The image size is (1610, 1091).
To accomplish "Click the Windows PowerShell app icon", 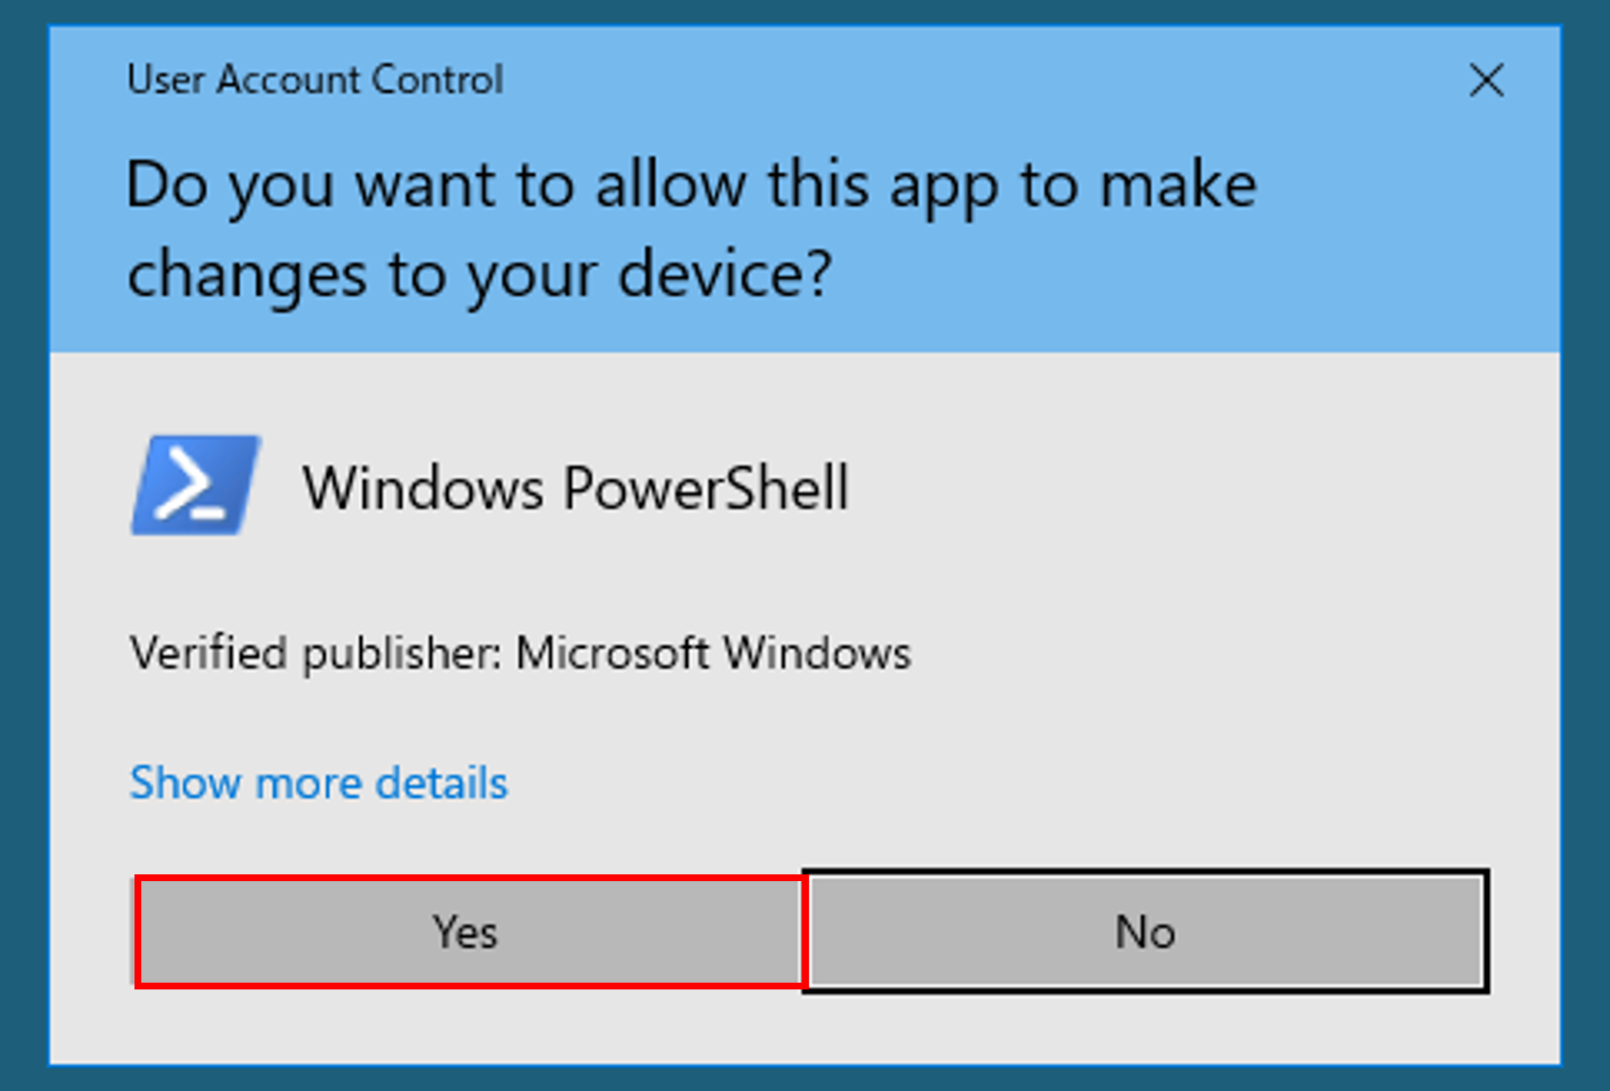I will click(196, 486).
